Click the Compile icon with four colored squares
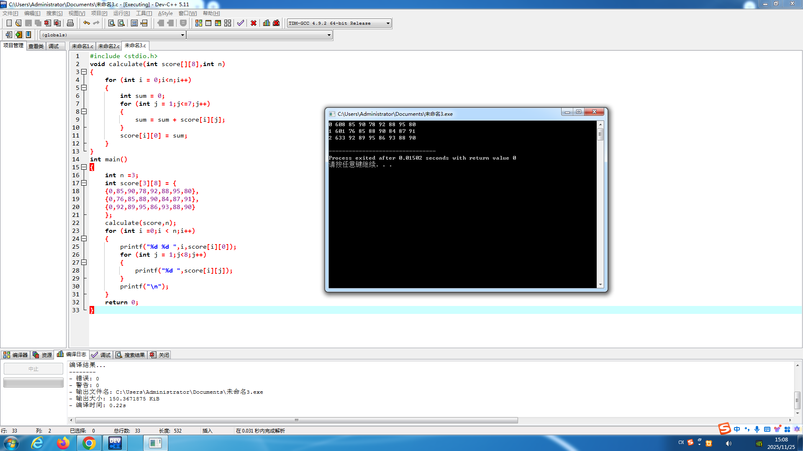Screen dimensions: 803x451 (199, 23)
